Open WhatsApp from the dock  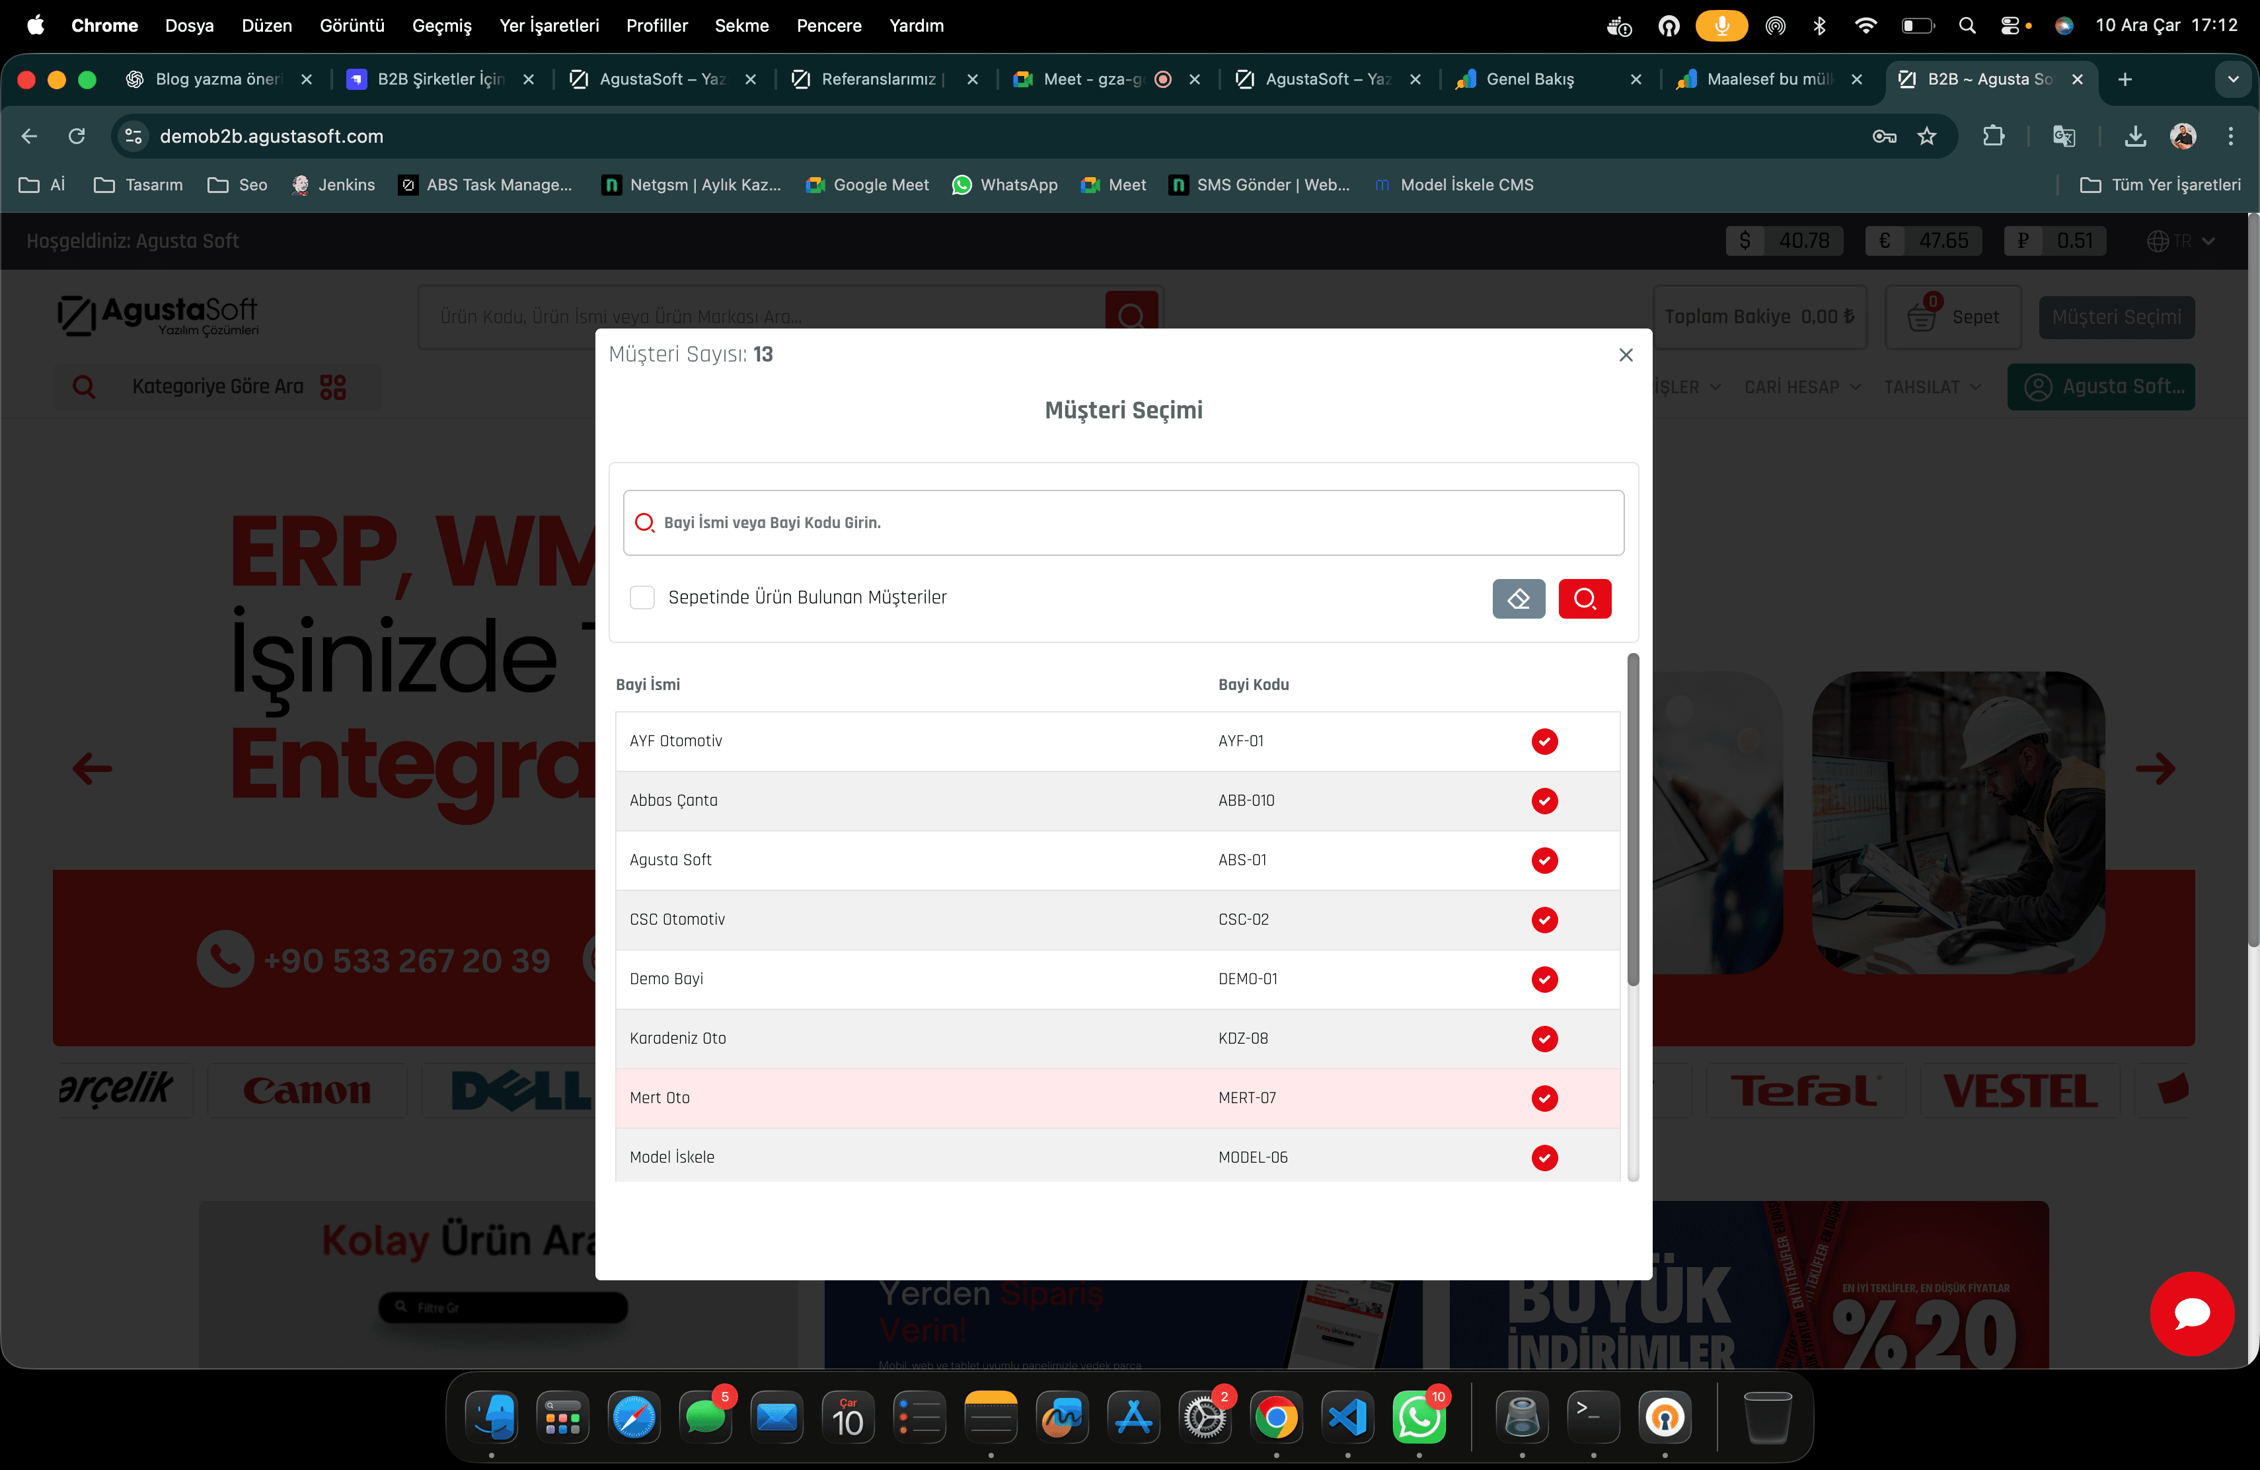coord(1419,1418)
